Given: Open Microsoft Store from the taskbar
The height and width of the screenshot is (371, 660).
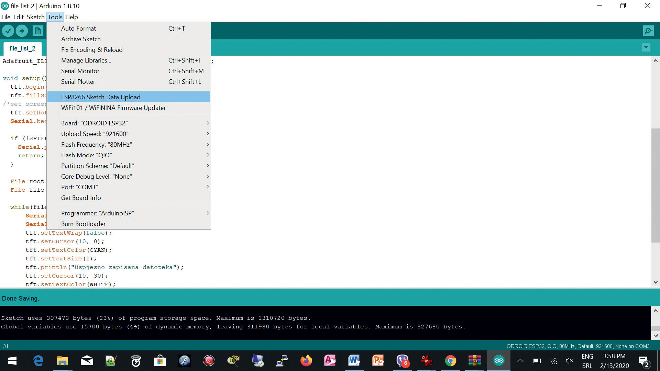Looking at the screenshot, I should (x=160, y=361).
